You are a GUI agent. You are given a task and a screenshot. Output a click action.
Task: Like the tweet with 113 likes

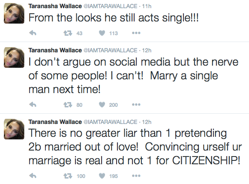102,33
